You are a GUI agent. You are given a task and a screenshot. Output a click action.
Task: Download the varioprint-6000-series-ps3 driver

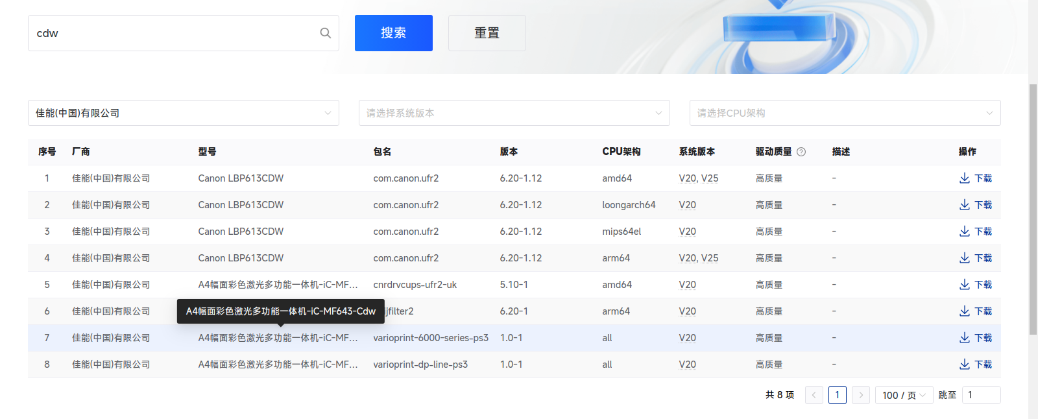point(976,338)
